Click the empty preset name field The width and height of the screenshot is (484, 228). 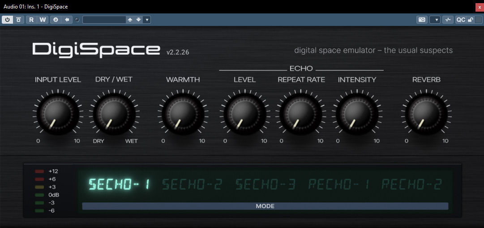tap(104, 20)
